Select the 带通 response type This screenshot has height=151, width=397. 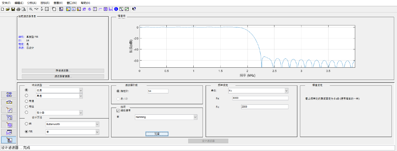(27, 101)
